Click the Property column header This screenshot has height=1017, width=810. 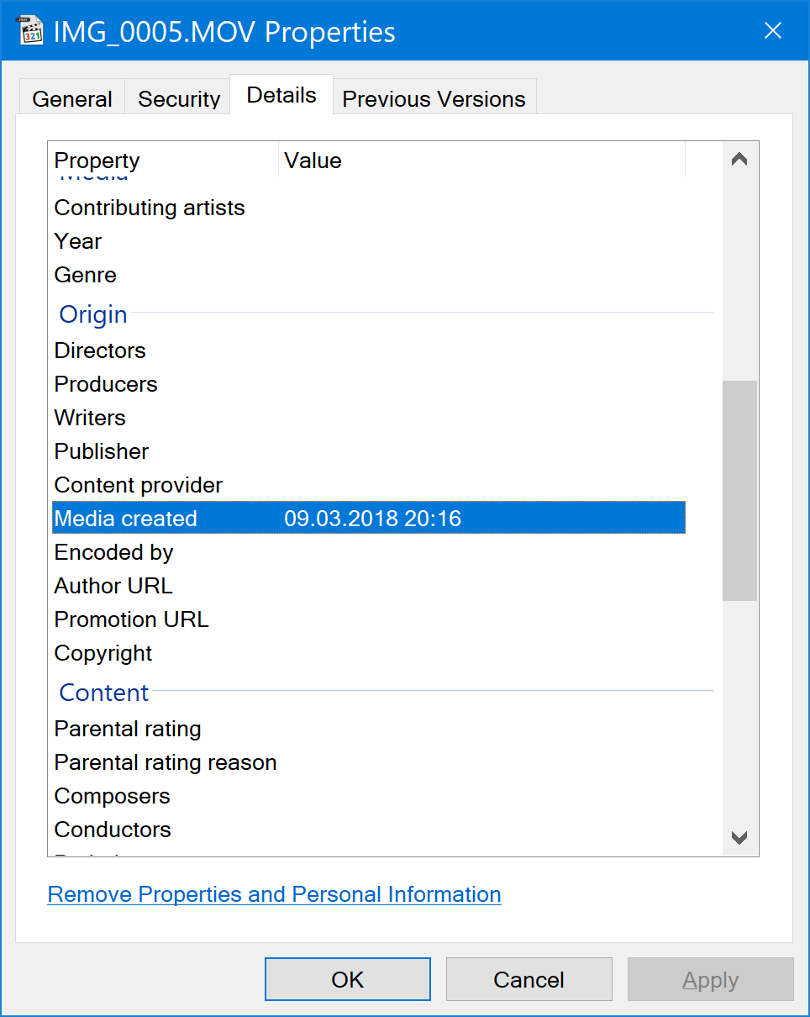[x=163, y=161]
